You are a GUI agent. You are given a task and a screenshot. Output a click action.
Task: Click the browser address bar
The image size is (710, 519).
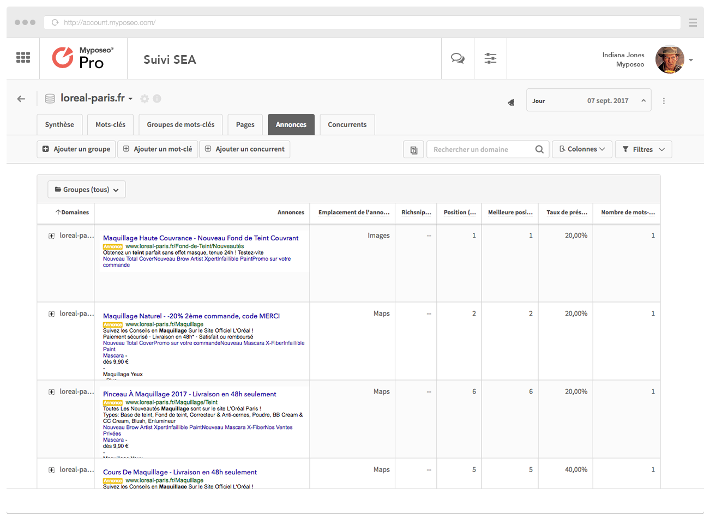[x=362, y=22]
